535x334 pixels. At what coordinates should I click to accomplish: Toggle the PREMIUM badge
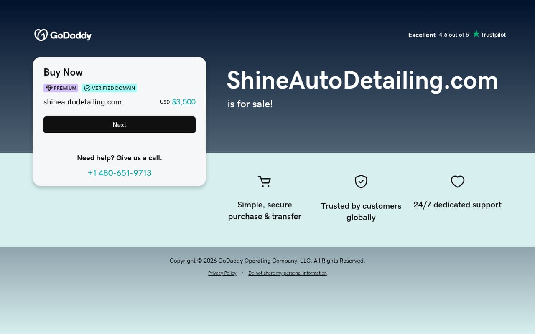[61, 88]
